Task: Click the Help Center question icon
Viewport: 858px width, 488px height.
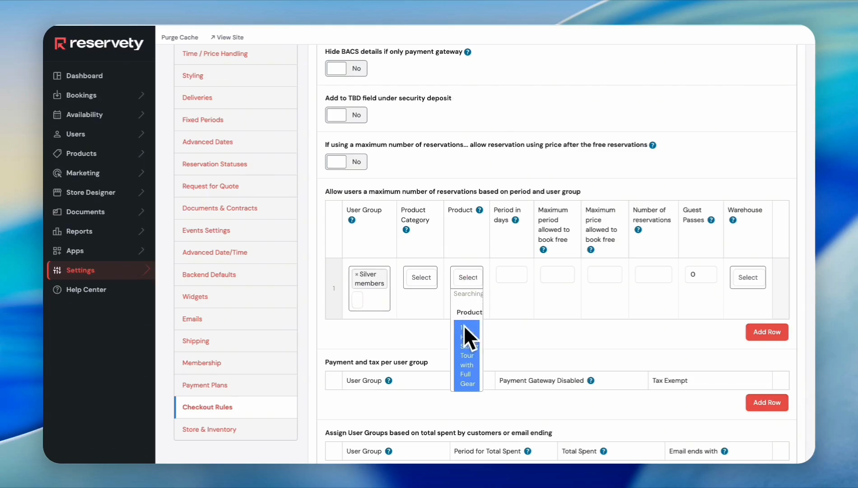Action: point(57,290)
